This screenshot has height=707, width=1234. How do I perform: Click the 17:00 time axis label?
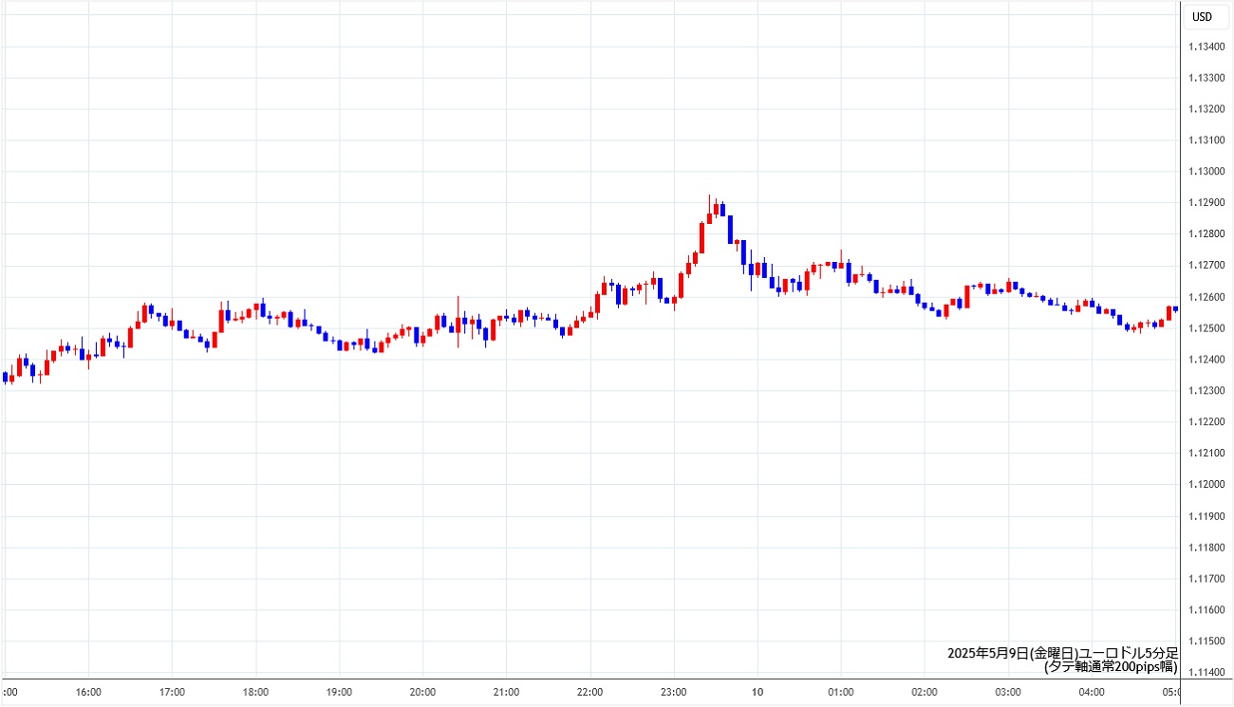(x=172, y=693)
